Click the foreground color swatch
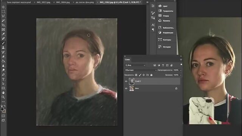Viewport: 242px width, 136px height. pyautogui.click(x=2, y=109)
